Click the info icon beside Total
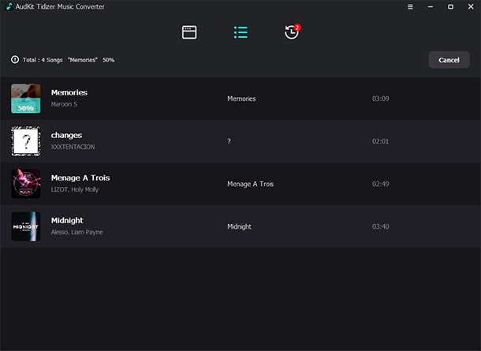481x351 pixels. click(15, 59)
